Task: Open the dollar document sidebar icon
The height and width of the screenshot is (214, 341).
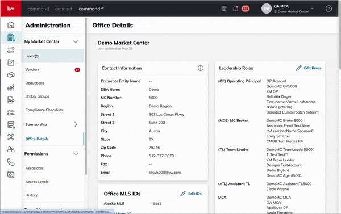Action: (11, 100)
